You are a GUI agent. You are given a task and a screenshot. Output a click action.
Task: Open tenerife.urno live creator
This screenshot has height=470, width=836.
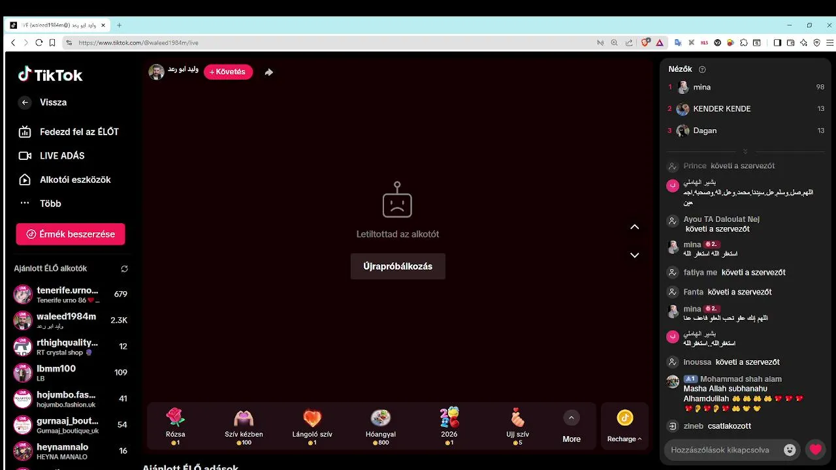click(x=71, y=294)
